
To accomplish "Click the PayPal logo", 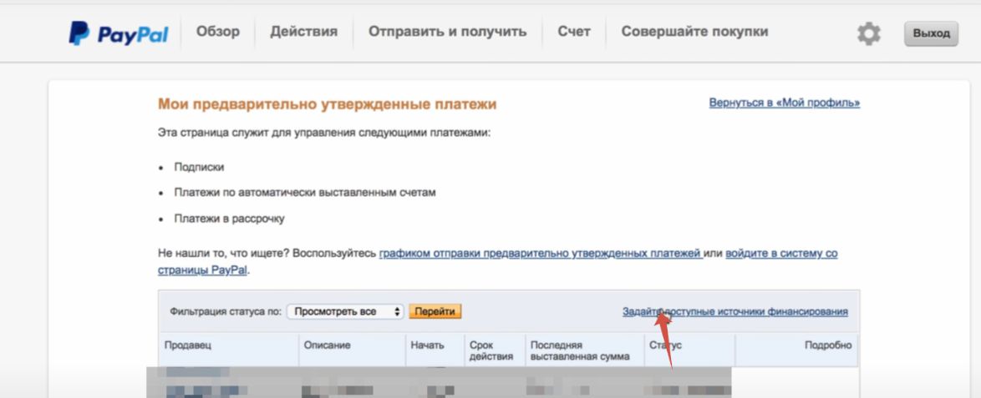I will pos(118,33).
